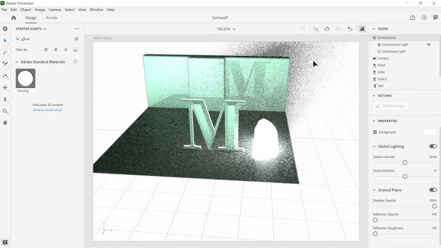The height and width of the screenshot is (248, 441).
Task: Select the Hand pan tool
Action: (x=5, y=123)
